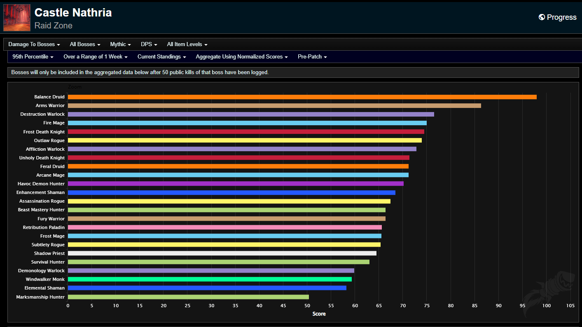This screenshot has width=582, height=327.
Task: Click the Elemental Shaman label
Action: [44, 288]
